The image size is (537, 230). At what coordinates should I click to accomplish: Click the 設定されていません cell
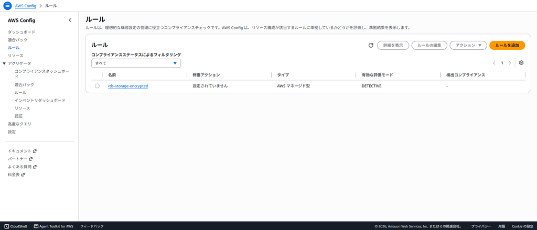(210, 86)
